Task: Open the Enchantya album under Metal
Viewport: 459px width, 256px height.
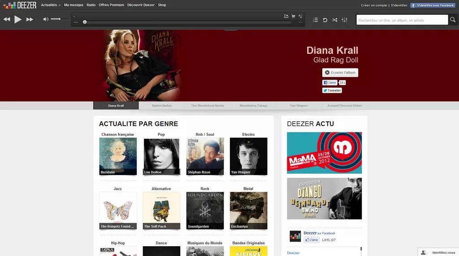Action: click(248, 210)
